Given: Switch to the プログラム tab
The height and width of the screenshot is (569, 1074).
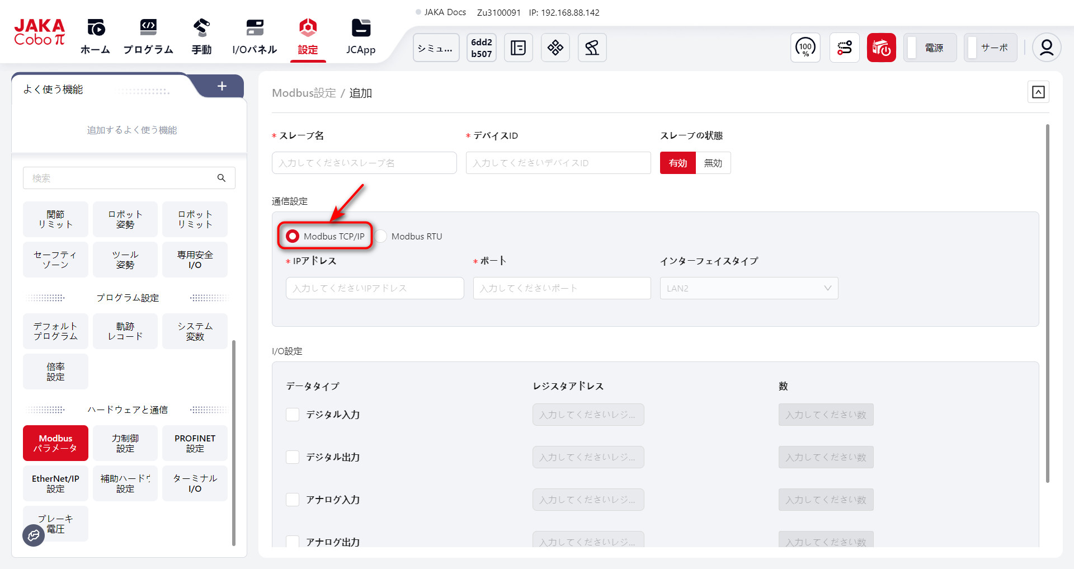Looking at the screenshot, I should click(148, 37).
